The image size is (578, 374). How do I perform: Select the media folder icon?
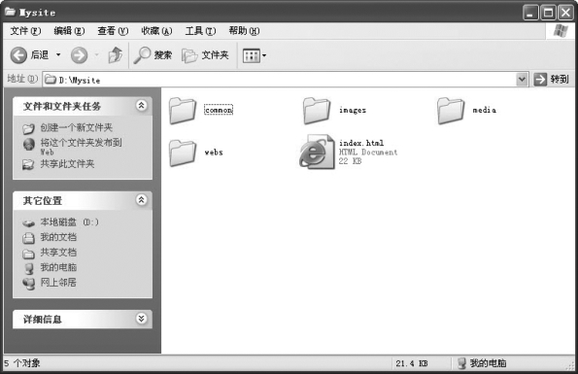[x=451, y=110]
